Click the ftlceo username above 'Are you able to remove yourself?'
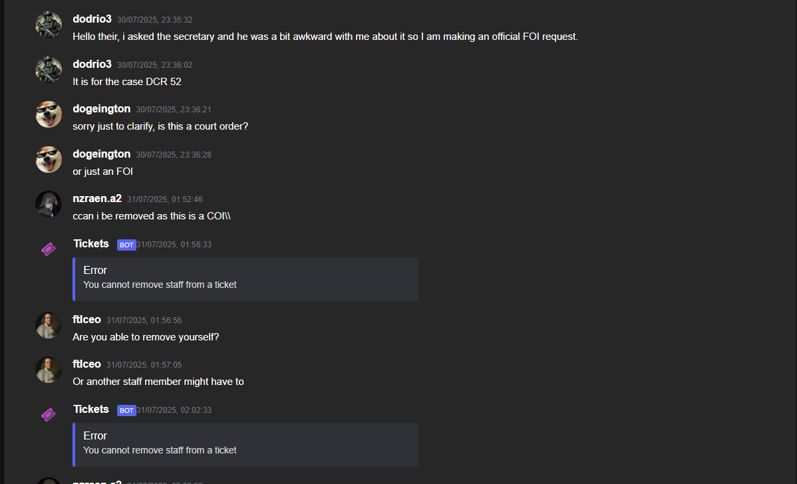This screenshot has height=484, width=797. pos(87,319)
